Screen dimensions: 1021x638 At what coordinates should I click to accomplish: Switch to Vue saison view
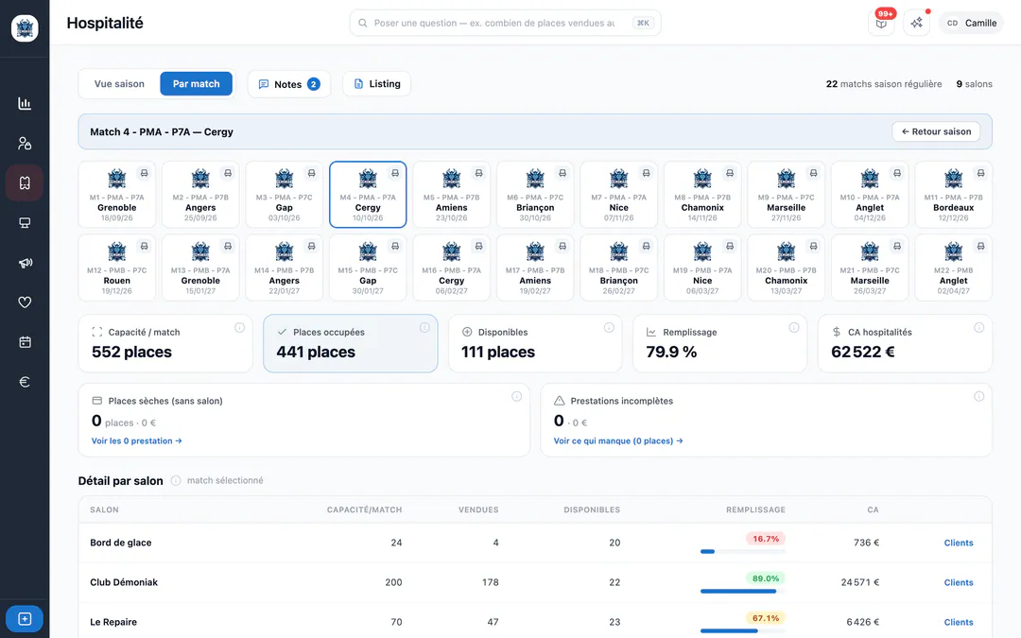[x=119, y=84]
